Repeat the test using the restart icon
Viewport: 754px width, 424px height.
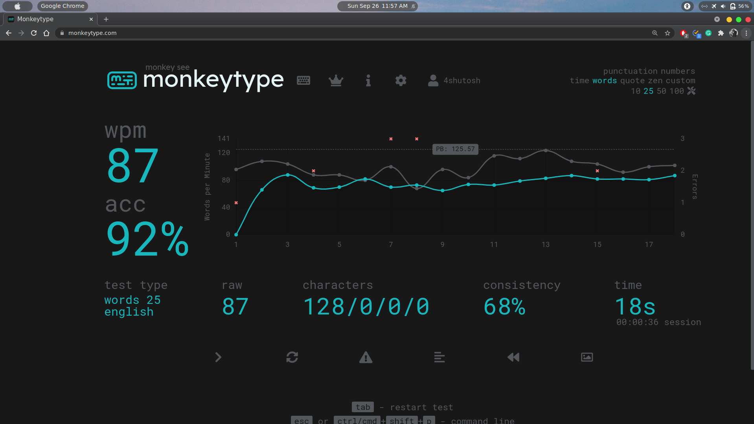(292, 357)
